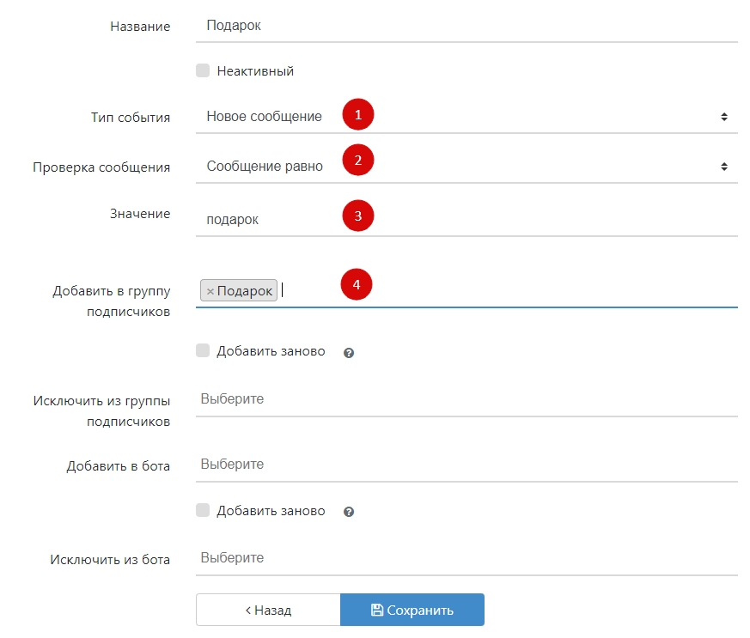Enable Добавить заново under subscriber group
Screen dimensions: 750x638
click(203, 350)
